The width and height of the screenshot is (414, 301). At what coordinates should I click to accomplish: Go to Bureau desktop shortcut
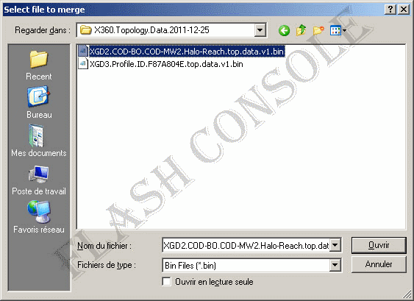(39, 102)
